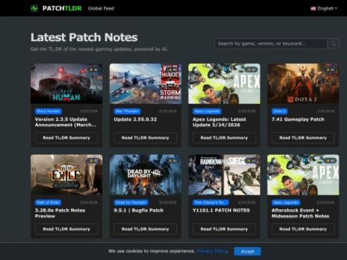Open the 7.41 Gameplay Patch title
The width and height of the screenshot is (347, 260).
click(298, 120)
